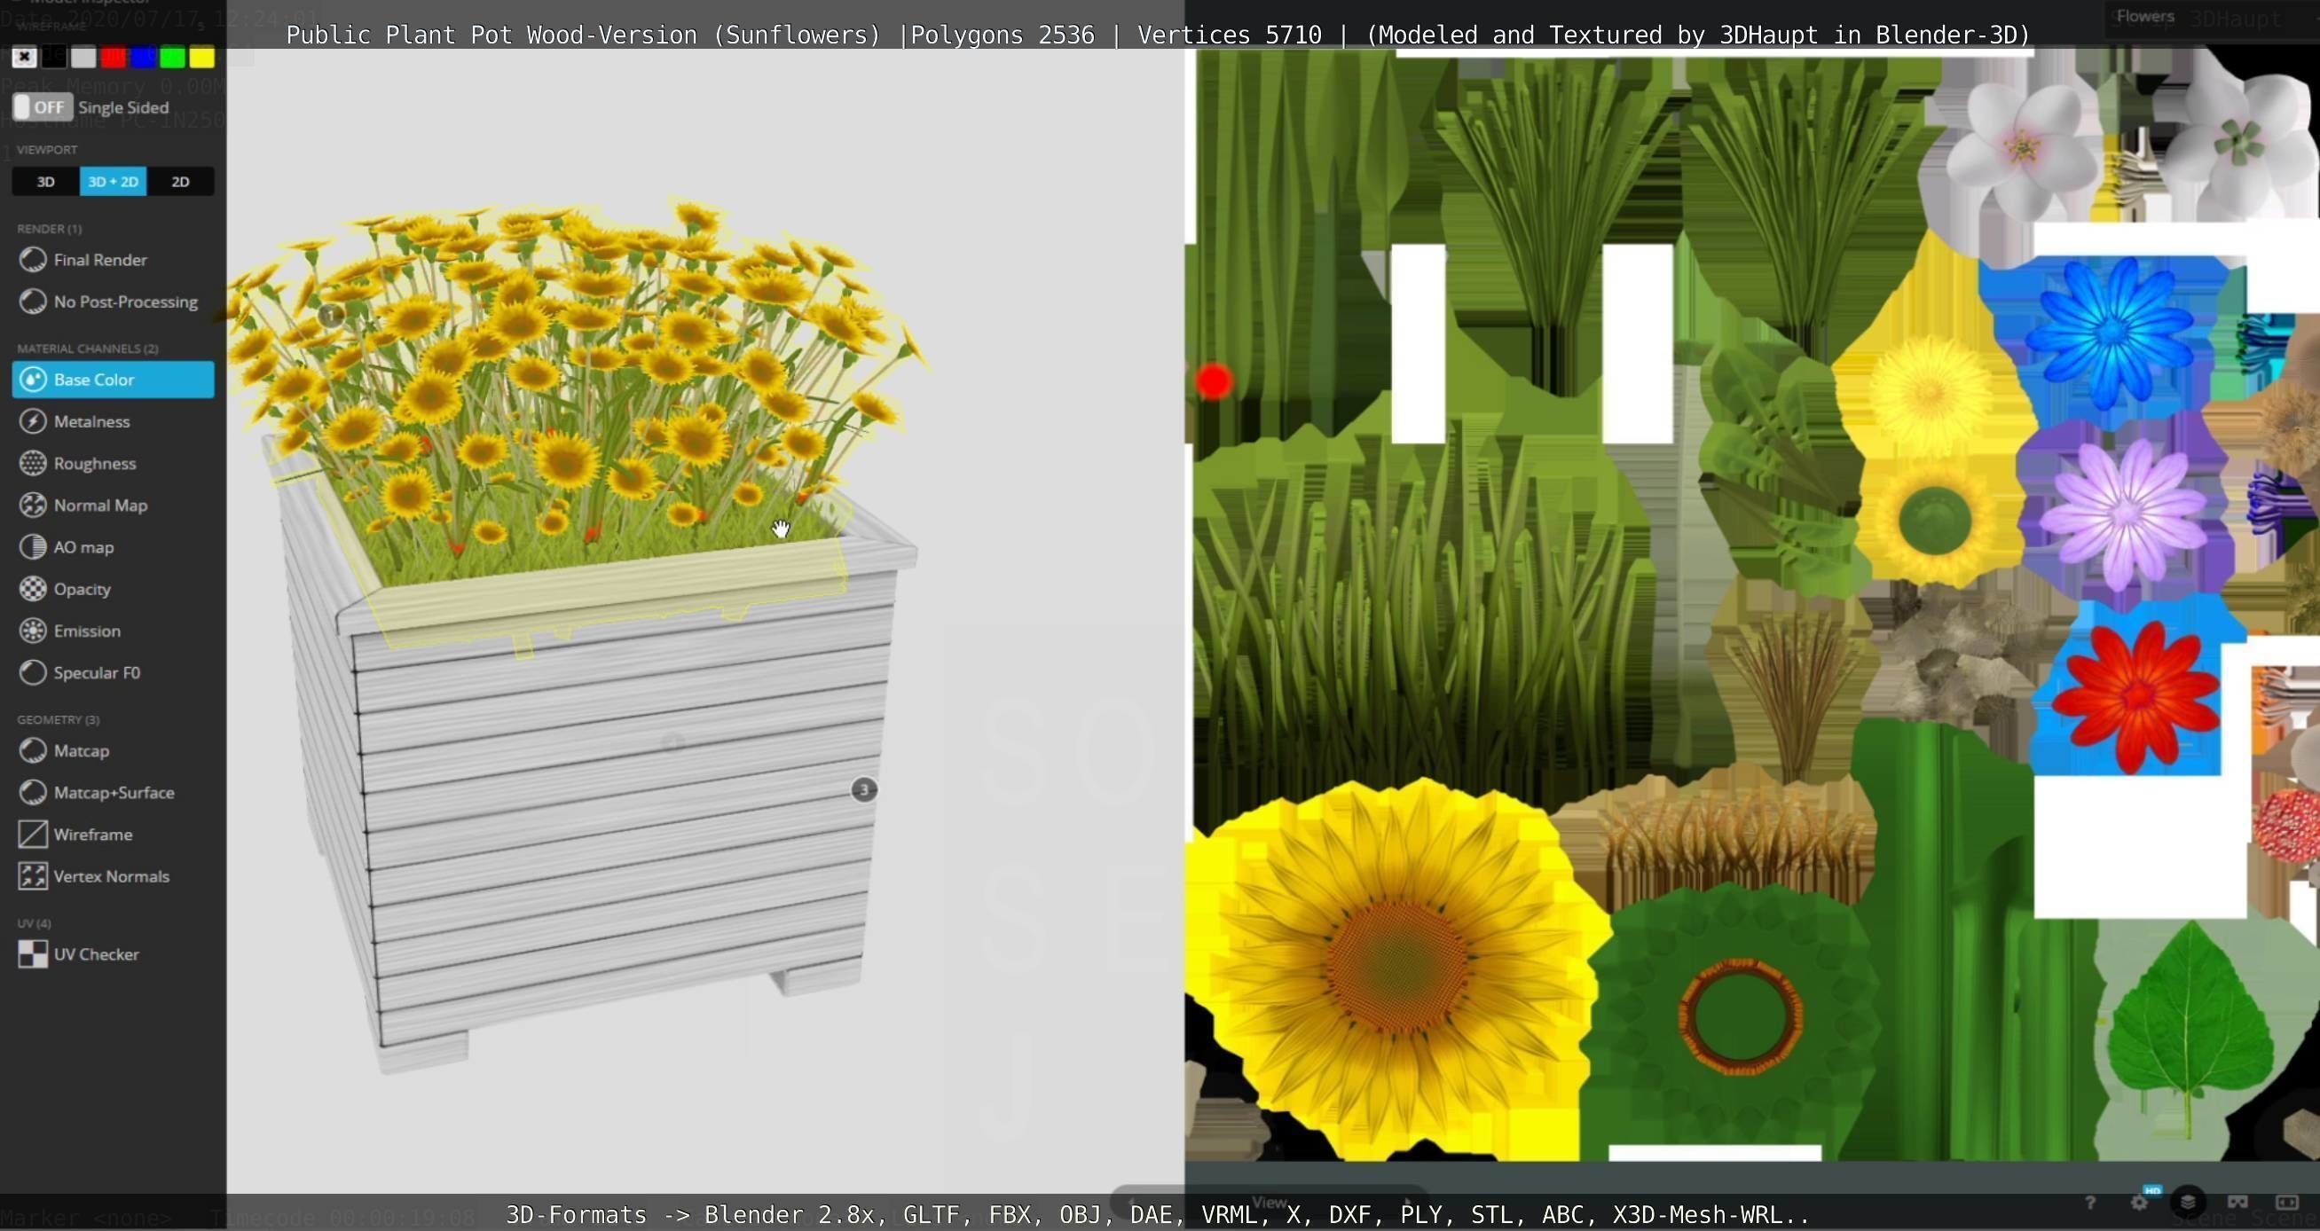Pick the green wireframe color

(172, 58)
